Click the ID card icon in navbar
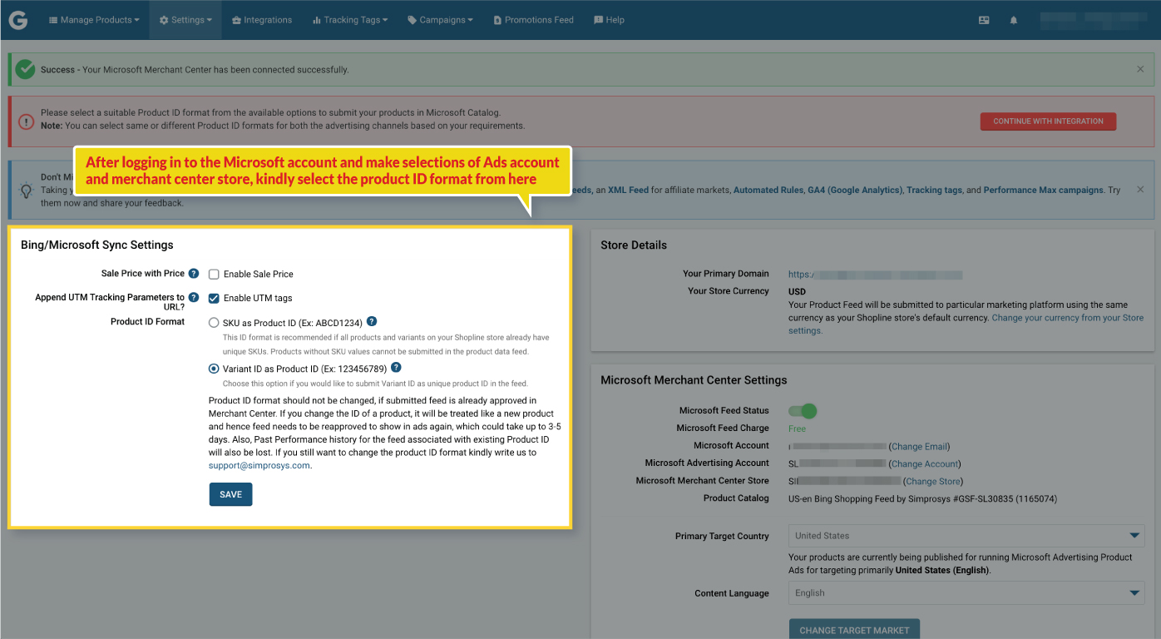The width and height of the screenshot is (1161, 639). tap(984, 20)
